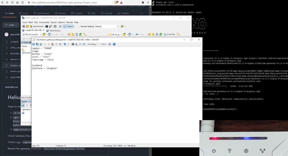Go to remote home directory icon
The height and width of the screenshot is (156, 288).
(157, 34)
